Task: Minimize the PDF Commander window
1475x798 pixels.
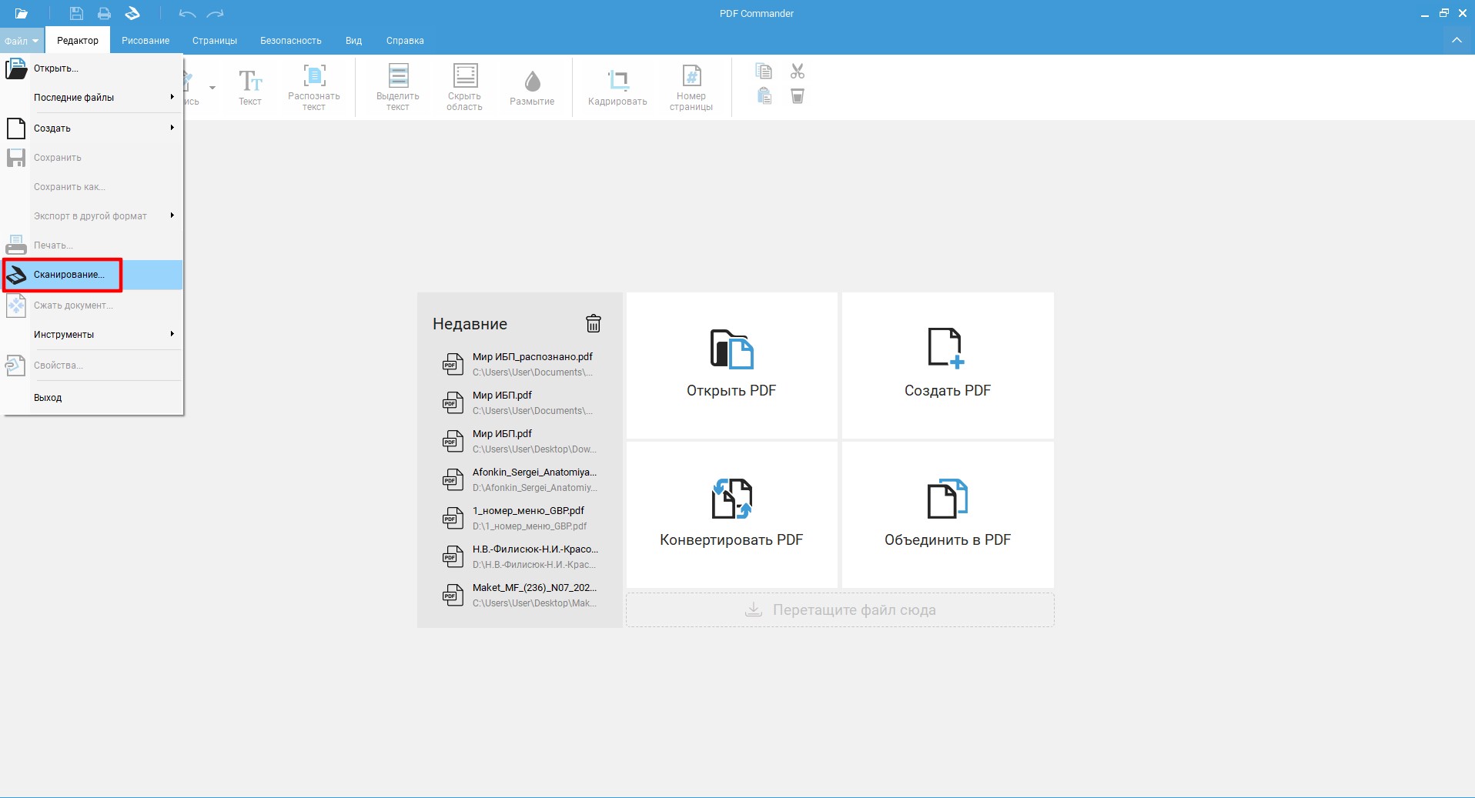Action: click(x=1425, y=13)
